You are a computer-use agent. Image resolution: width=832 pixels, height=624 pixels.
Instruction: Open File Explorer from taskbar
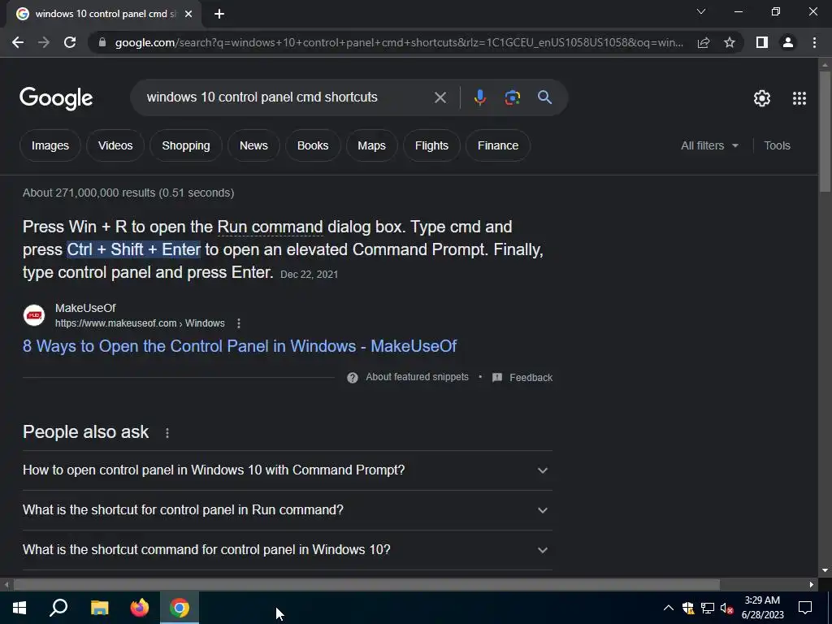99,608
